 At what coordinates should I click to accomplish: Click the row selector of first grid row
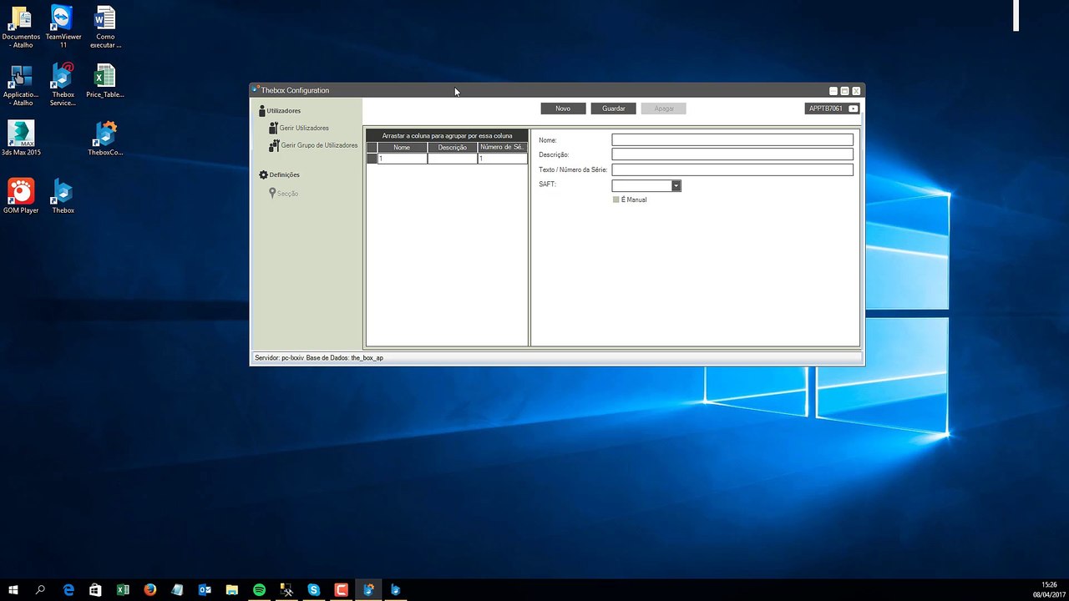(x=372, y=158)
